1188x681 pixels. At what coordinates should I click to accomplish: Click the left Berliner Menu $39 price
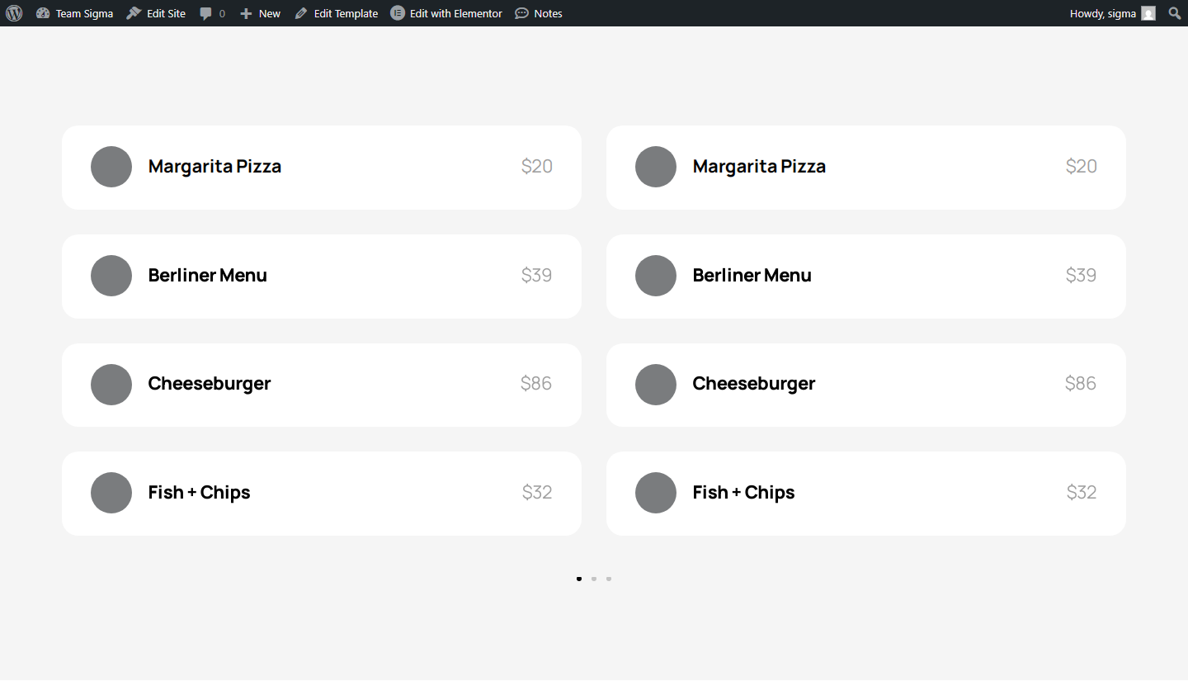pyautogui.click(x=537, y=276)
